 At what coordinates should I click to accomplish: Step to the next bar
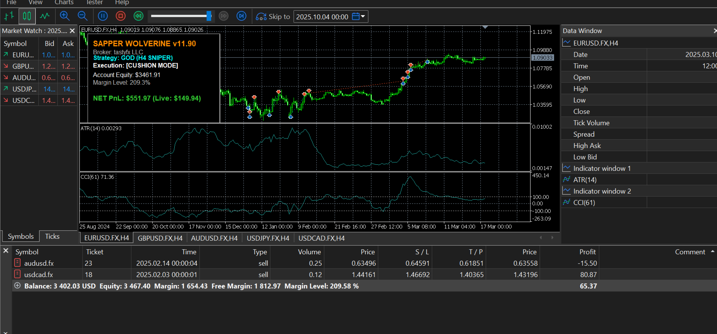coord(241,16)
